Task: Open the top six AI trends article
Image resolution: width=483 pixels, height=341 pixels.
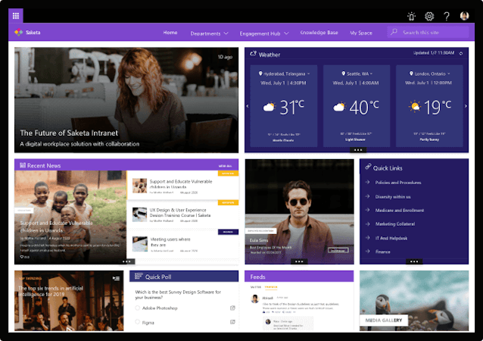Action: [69, 301]
